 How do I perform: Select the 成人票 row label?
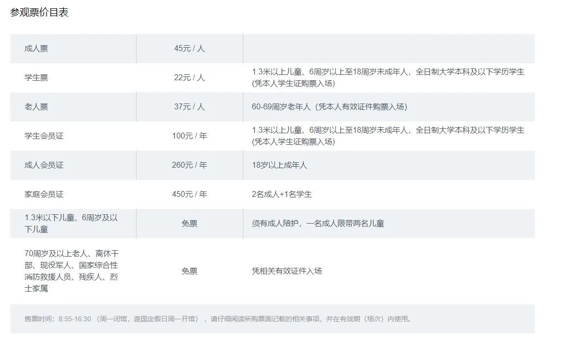point(36,49)
